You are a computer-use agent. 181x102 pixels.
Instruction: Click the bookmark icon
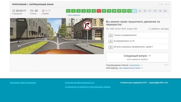pos(150,29)
